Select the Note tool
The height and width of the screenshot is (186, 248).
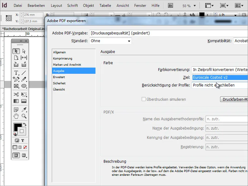pos(16,109)
